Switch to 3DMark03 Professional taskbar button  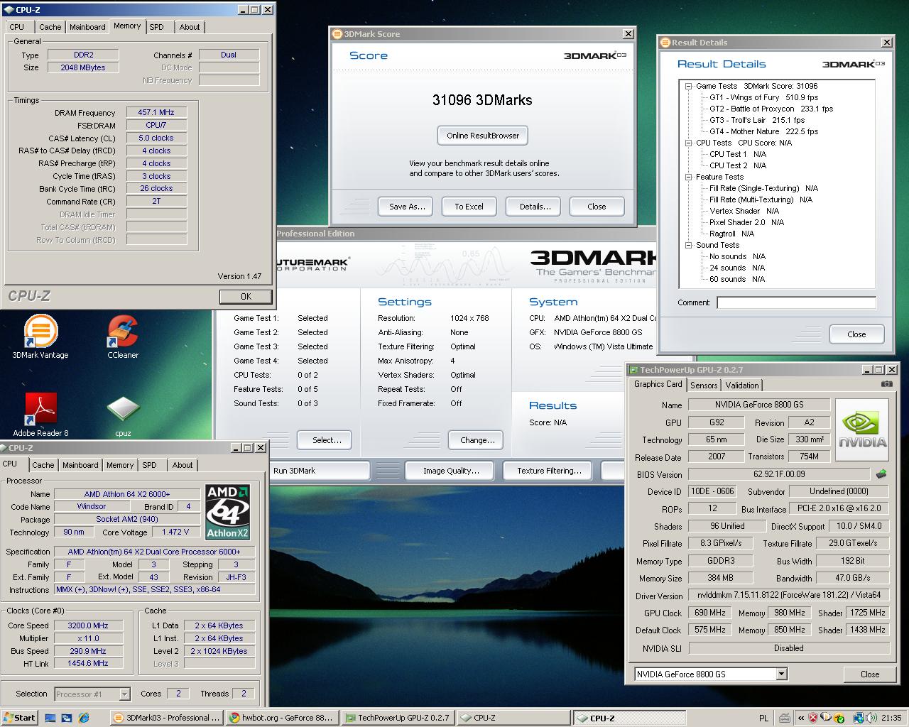coord(168,718)
